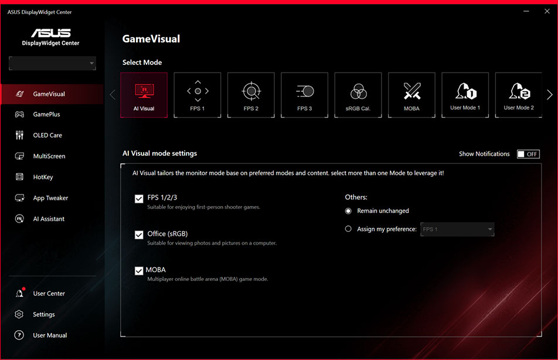Uncheck the MOBA checkbox
The image size is (558, 360).
(x=139, y=271)
